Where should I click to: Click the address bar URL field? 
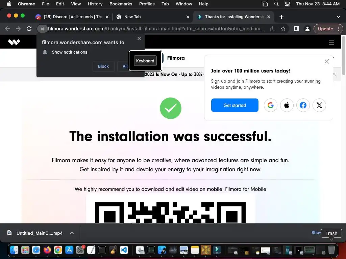click(155, 29)
